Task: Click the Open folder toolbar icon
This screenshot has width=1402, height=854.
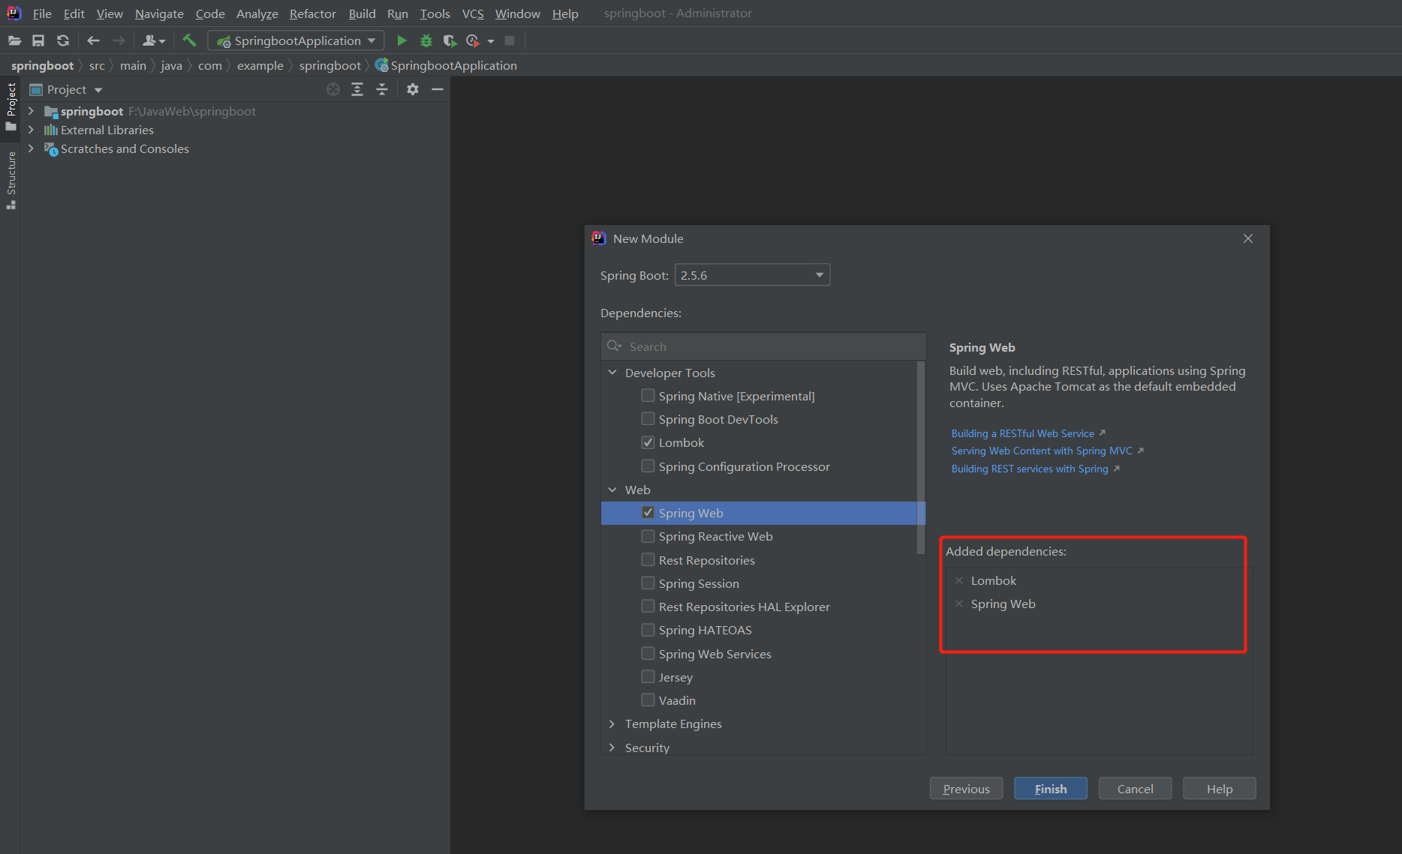Action: (14, 40)
